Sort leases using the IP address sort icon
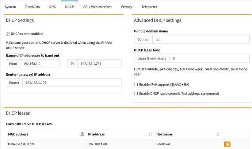Screen dimensions: 252x149 150,134
